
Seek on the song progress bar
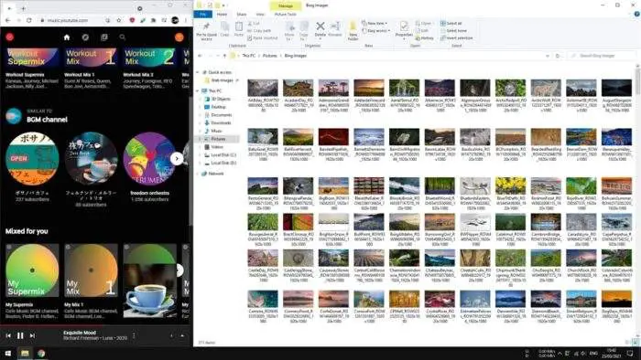pyautogui.click(x=96, y=326)
